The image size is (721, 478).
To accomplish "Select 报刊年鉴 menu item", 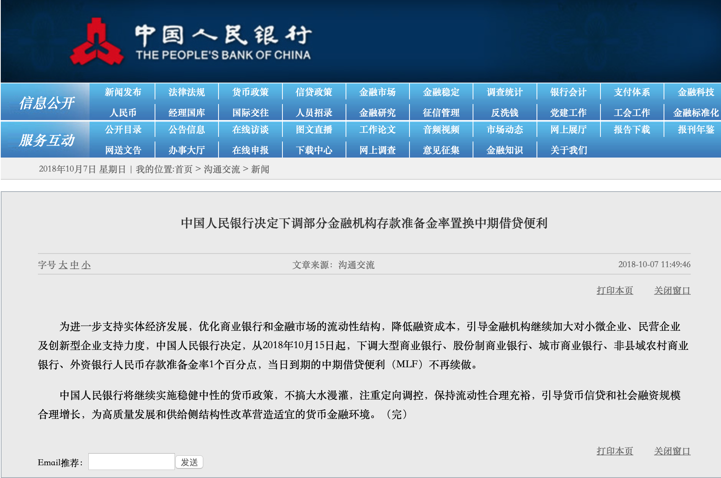I will tap(696, 130).
